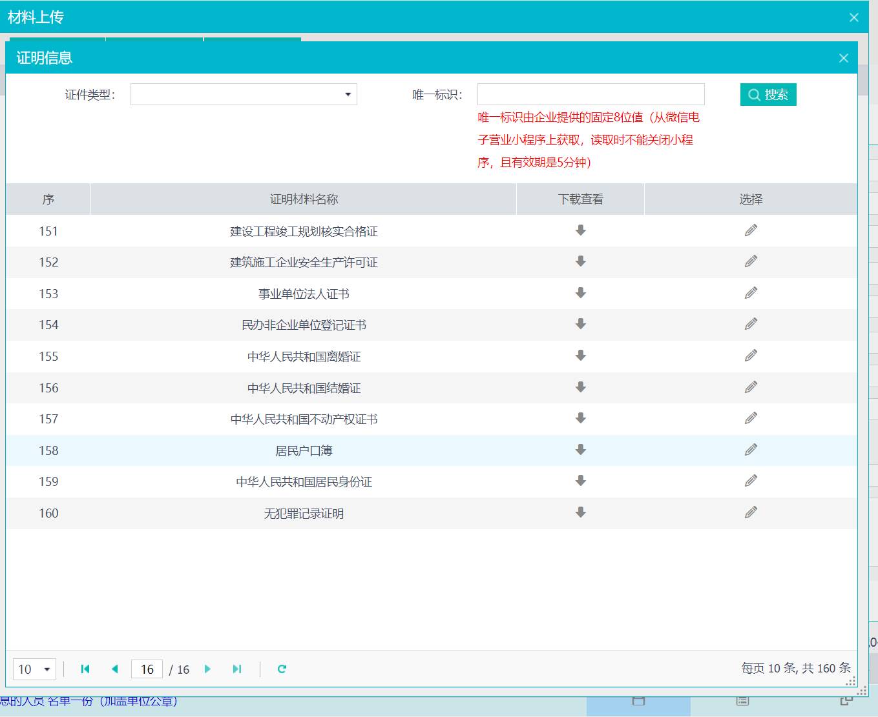The image size is (878, 717).
Task: Open the page size dropdown showing 10
Action: (x=34, y=669)
